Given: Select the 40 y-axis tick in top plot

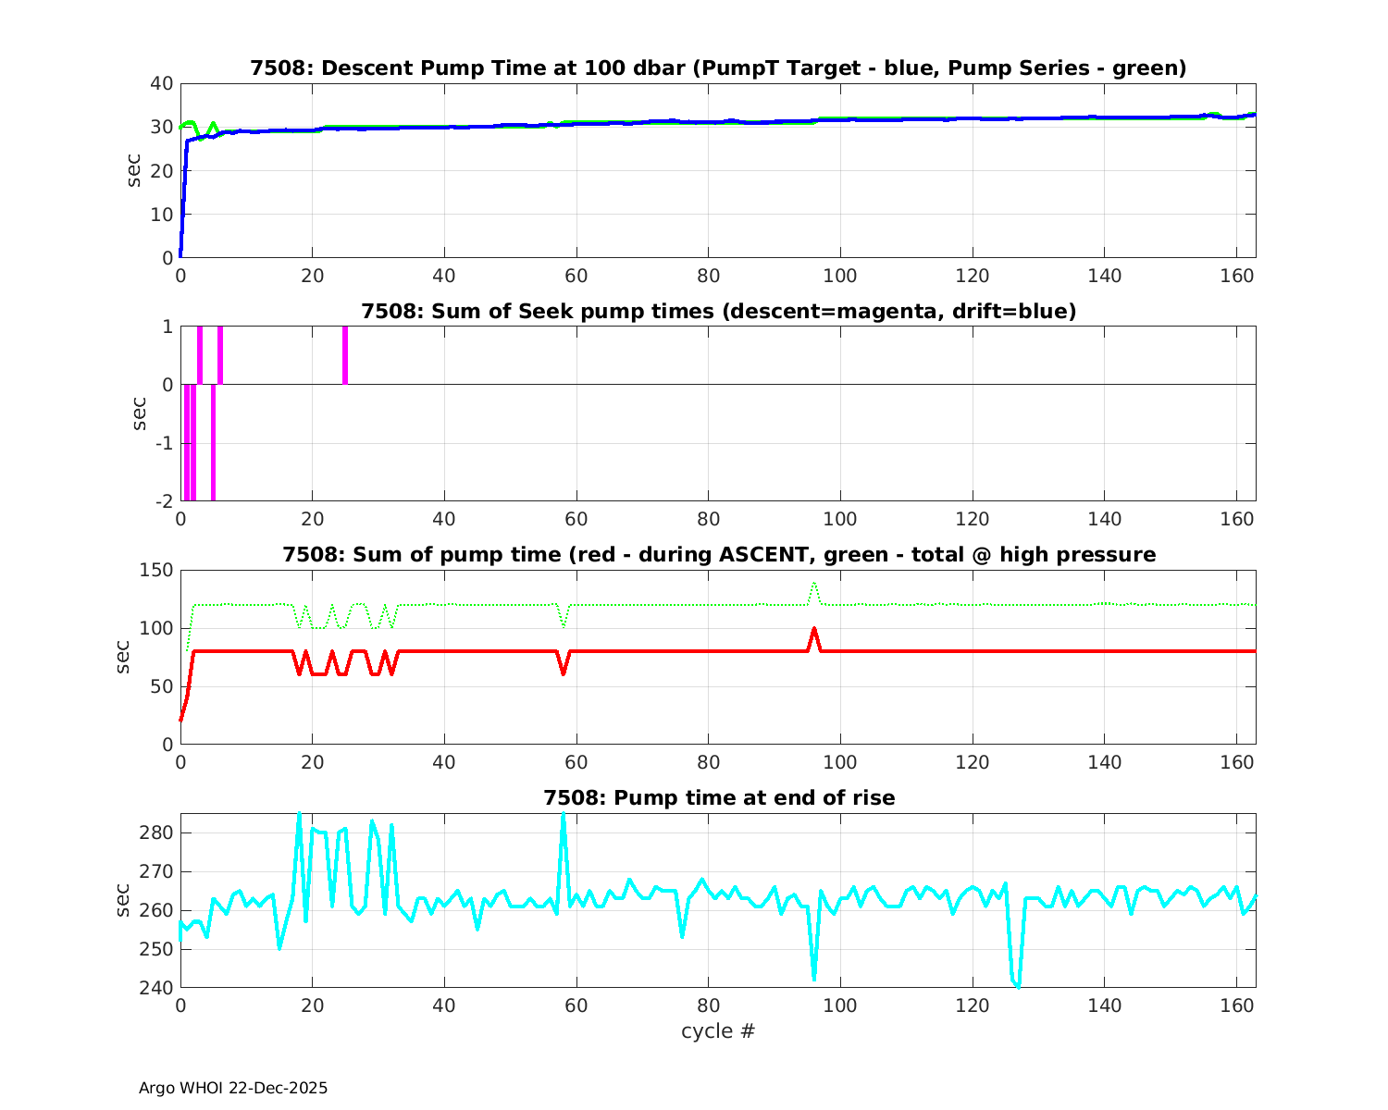Looking at the screenshot, I should pyautogui.click(x=162, y=83).
